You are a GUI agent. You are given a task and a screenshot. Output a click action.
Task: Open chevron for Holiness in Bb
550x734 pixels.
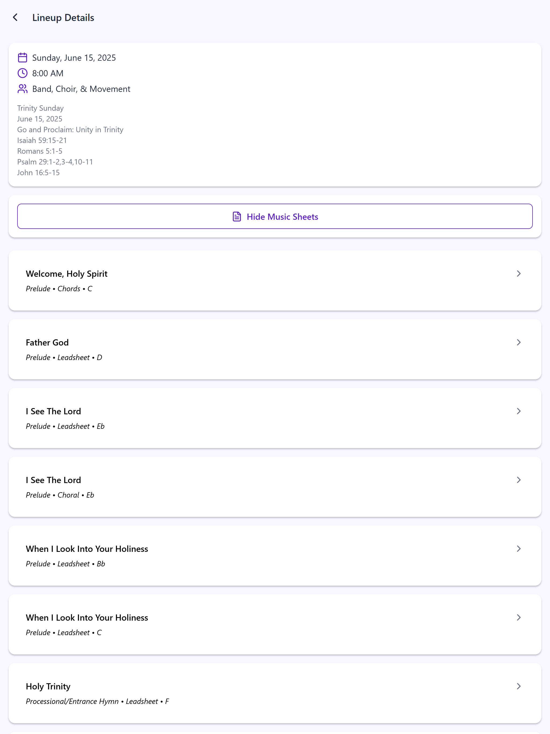[519, 549]
